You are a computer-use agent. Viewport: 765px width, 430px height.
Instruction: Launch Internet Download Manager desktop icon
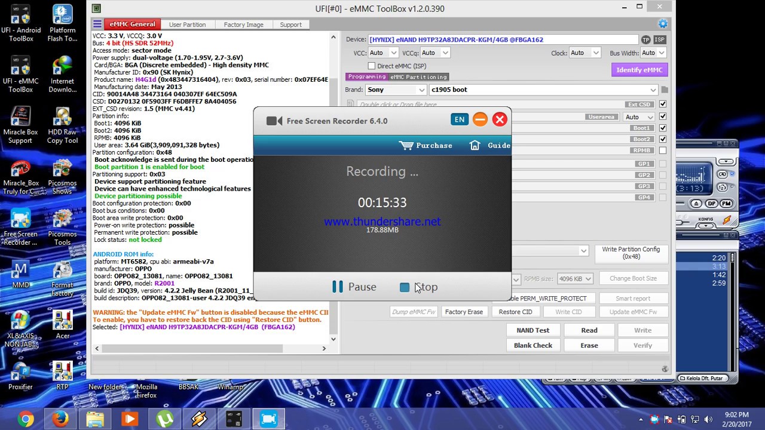coord(63,75)
